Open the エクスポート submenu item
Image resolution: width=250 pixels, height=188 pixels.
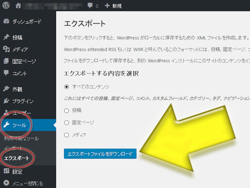pyautogui.click(x=17, y=158)
